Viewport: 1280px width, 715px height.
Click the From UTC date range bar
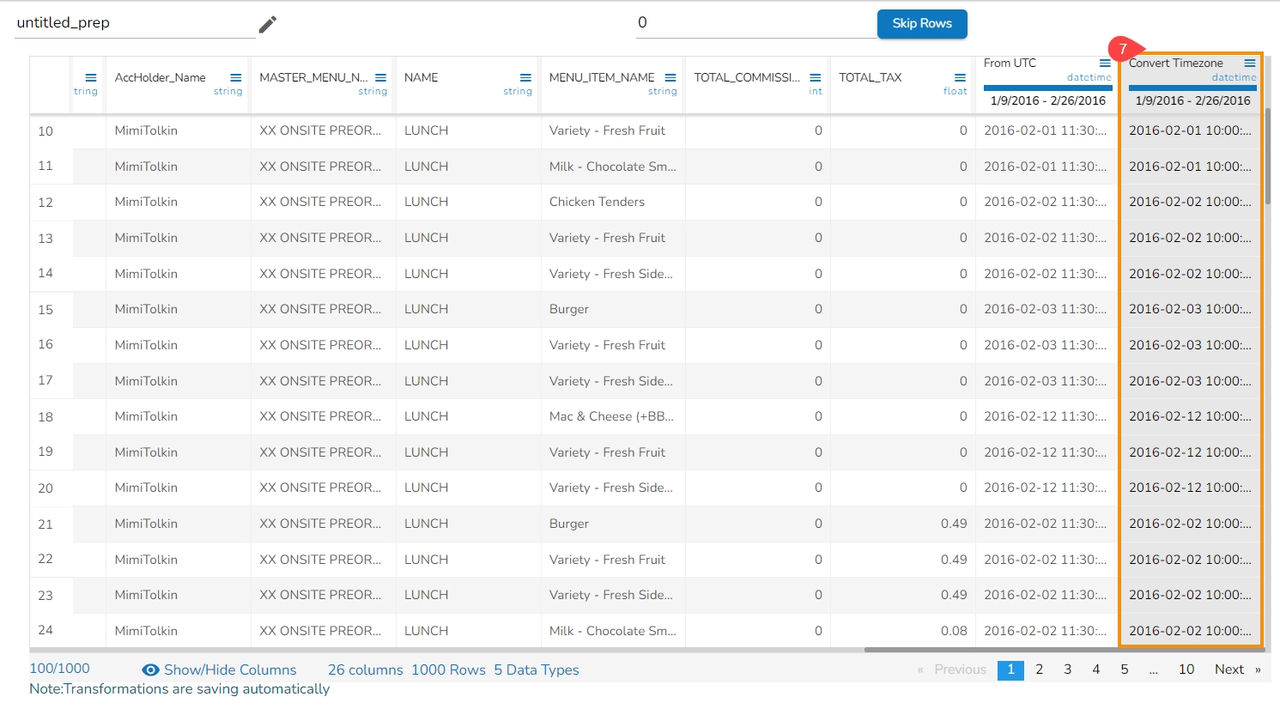pos(1047,88)
